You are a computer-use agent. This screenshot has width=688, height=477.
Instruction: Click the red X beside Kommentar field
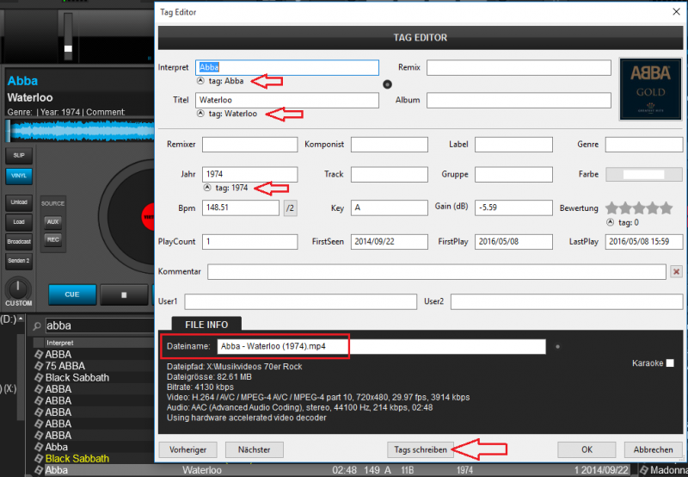[676, 272]
